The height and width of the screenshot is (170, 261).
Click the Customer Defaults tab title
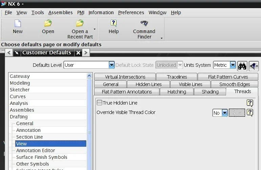click(x=47, y=53)
